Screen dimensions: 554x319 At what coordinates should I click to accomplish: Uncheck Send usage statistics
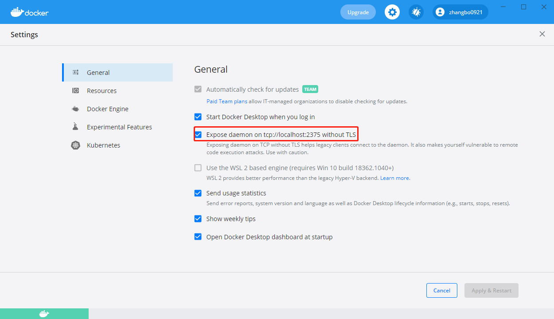click(x=198, y=193)
